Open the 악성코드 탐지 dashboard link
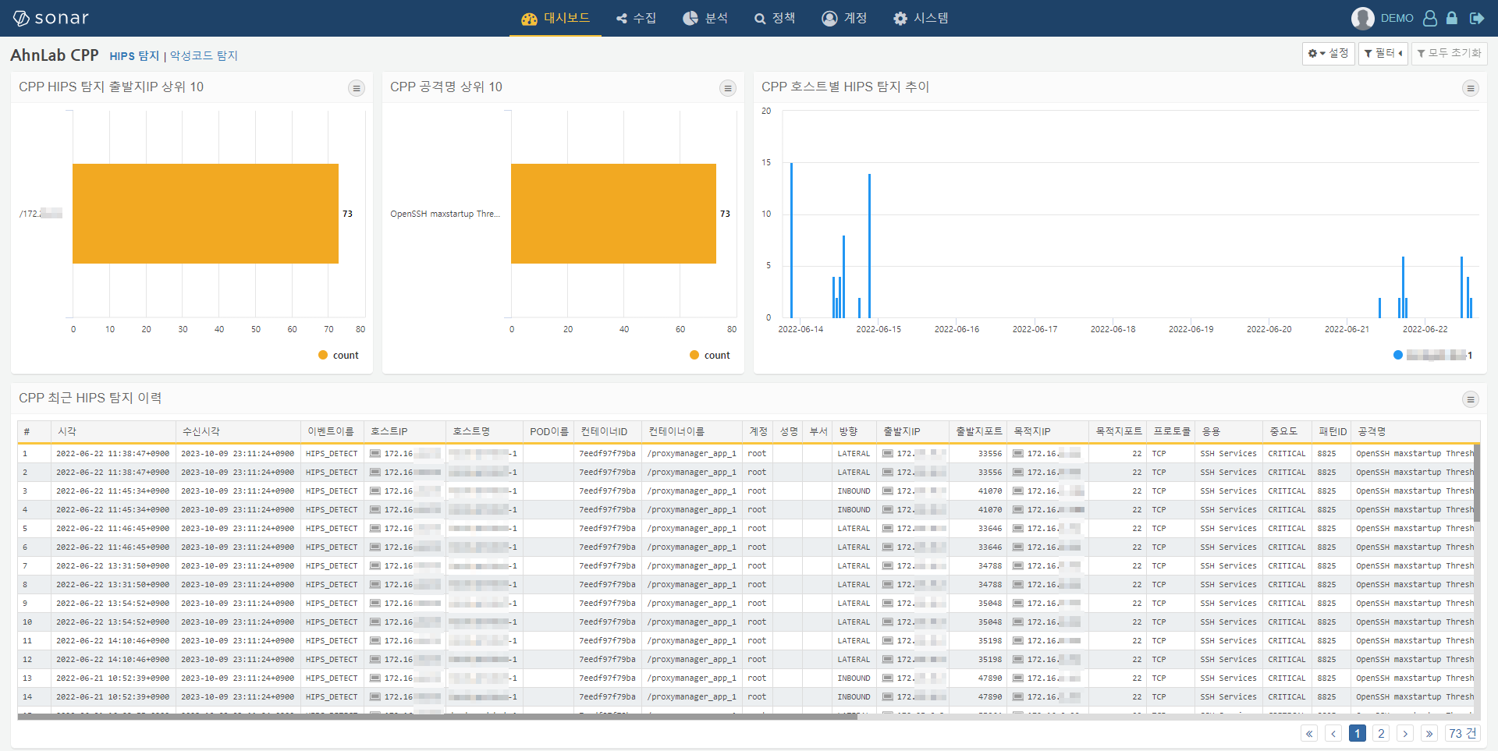This screenshot has height=751, width=1498. (204, 55)
